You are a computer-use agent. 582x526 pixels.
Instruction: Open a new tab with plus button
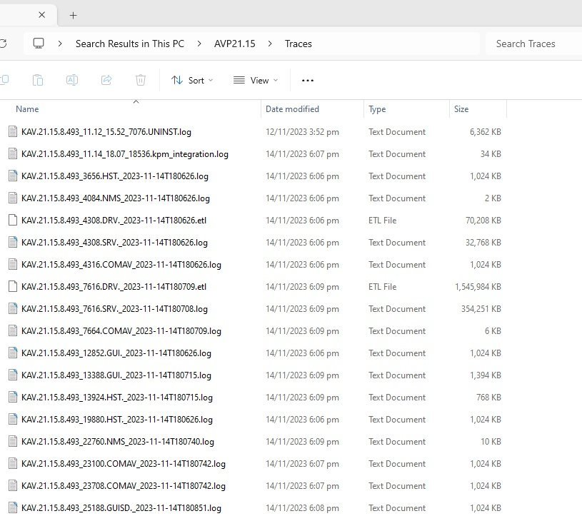pos(73,15)
